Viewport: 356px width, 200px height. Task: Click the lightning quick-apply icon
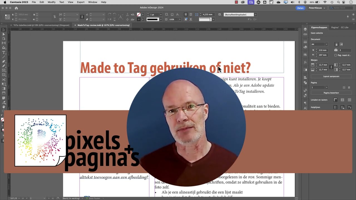[x=348, y=17]
